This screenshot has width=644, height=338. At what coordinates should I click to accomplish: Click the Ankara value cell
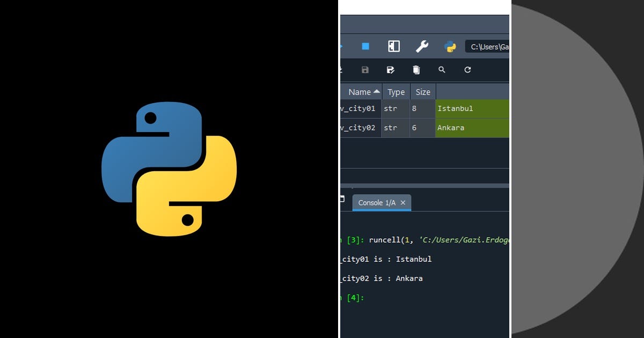pyautogui.click(x=472, y=128)
